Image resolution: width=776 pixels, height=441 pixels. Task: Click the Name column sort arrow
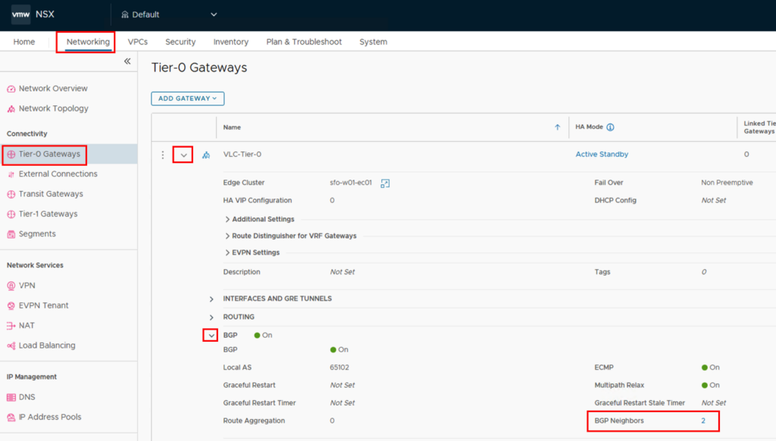[558, 127]
